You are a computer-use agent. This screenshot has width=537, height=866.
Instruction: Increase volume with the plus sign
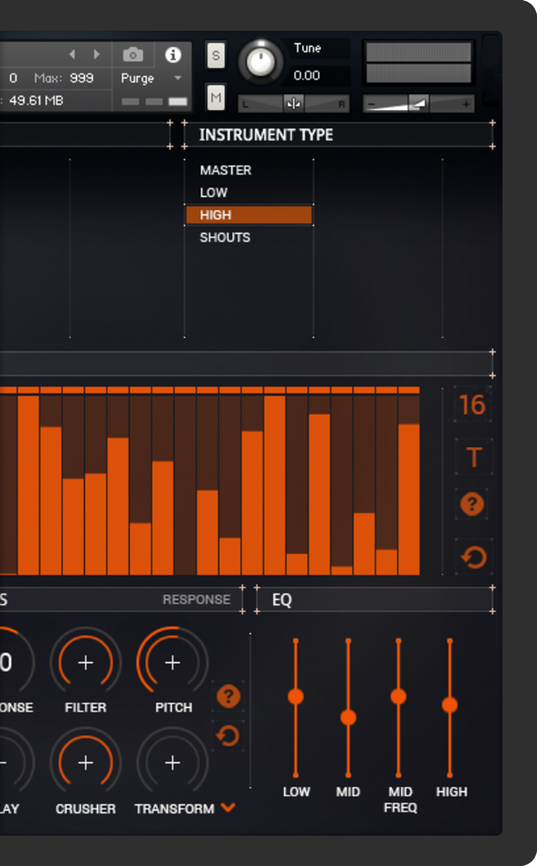point(466,104)
